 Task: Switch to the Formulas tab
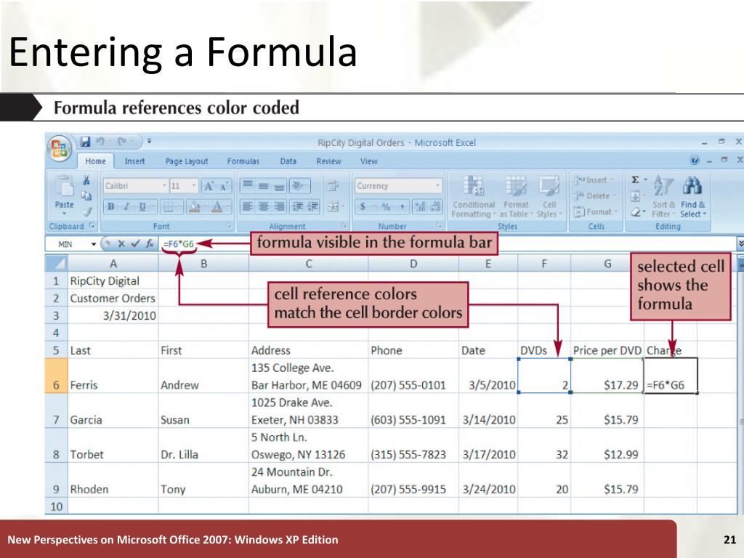click(243, 161)
